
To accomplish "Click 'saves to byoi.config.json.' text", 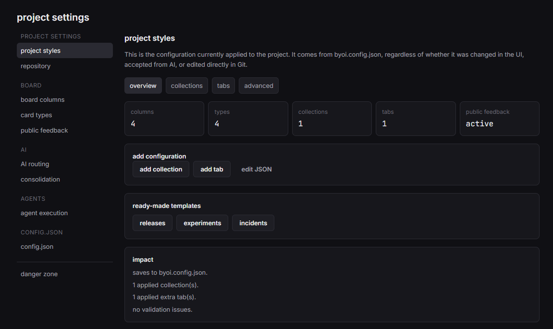I will [x=170, y=273].
